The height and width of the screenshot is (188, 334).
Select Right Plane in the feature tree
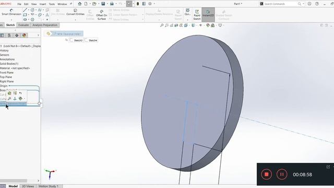(x=7, y=81)
